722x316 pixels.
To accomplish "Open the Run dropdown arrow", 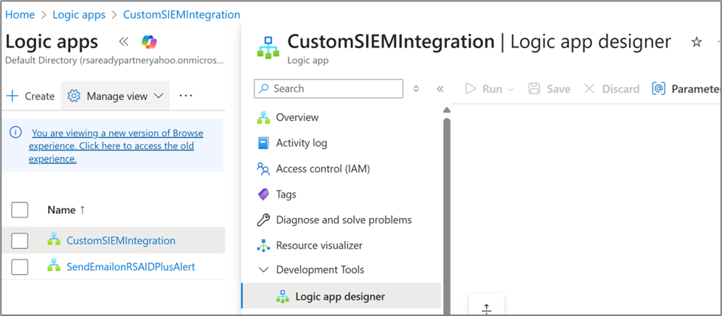I will [x=510, y=89].
